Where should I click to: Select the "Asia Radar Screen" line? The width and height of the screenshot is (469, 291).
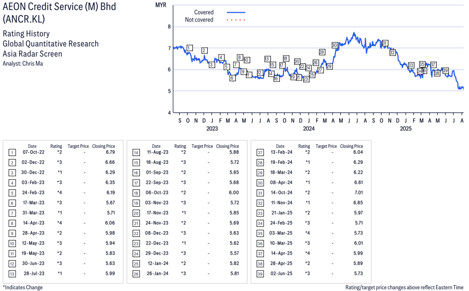pos(32,54)
